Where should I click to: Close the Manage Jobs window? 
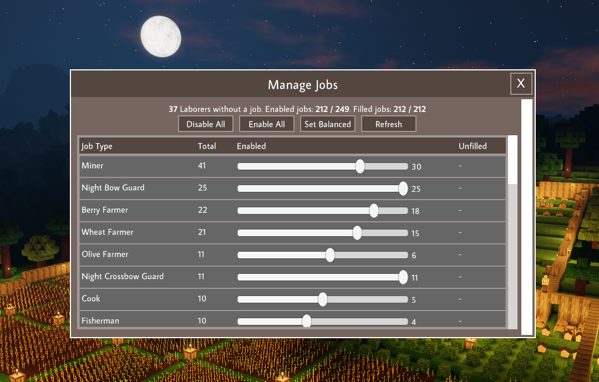[x=521, y=84]
